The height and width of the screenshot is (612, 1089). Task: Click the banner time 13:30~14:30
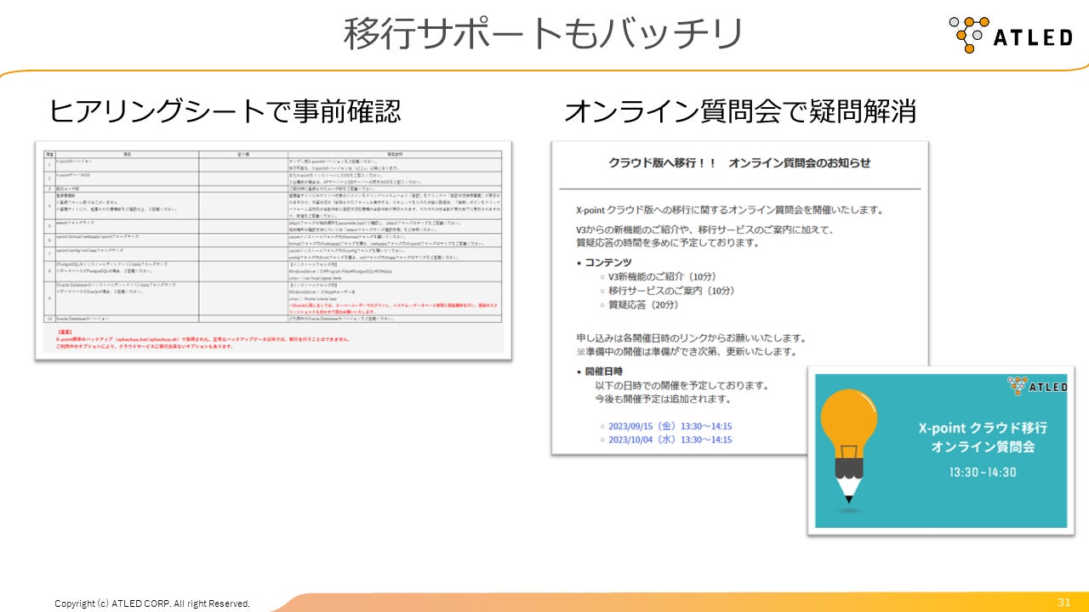click(x=984, y=473)
